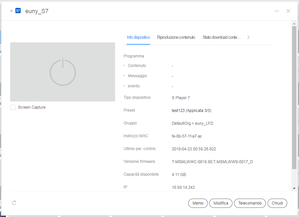The image size is (299, 217).
Task: Refresh device info with the reload icon
Action: pos(14,203)
